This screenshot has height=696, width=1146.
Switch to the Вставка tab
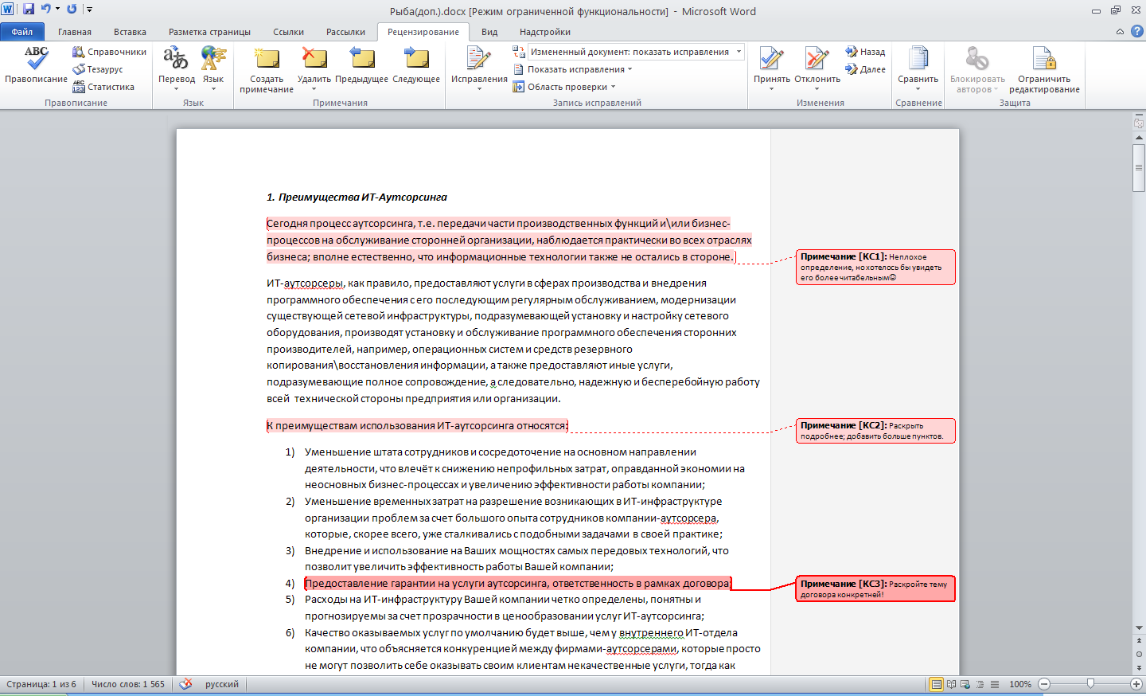pos(130,32)
